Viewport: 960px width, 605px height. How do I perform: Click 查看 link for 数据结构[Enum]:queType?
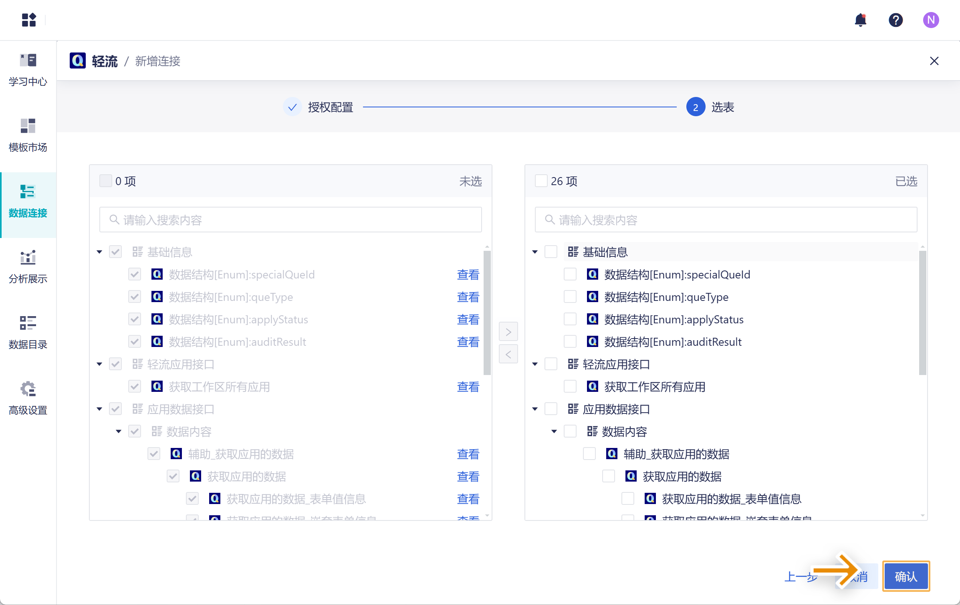pos(468,297)
